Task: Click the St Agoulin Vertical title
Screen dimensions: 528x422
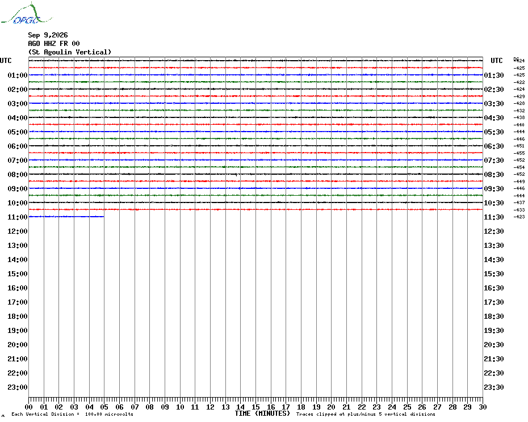Action: [x=70, y=52]
